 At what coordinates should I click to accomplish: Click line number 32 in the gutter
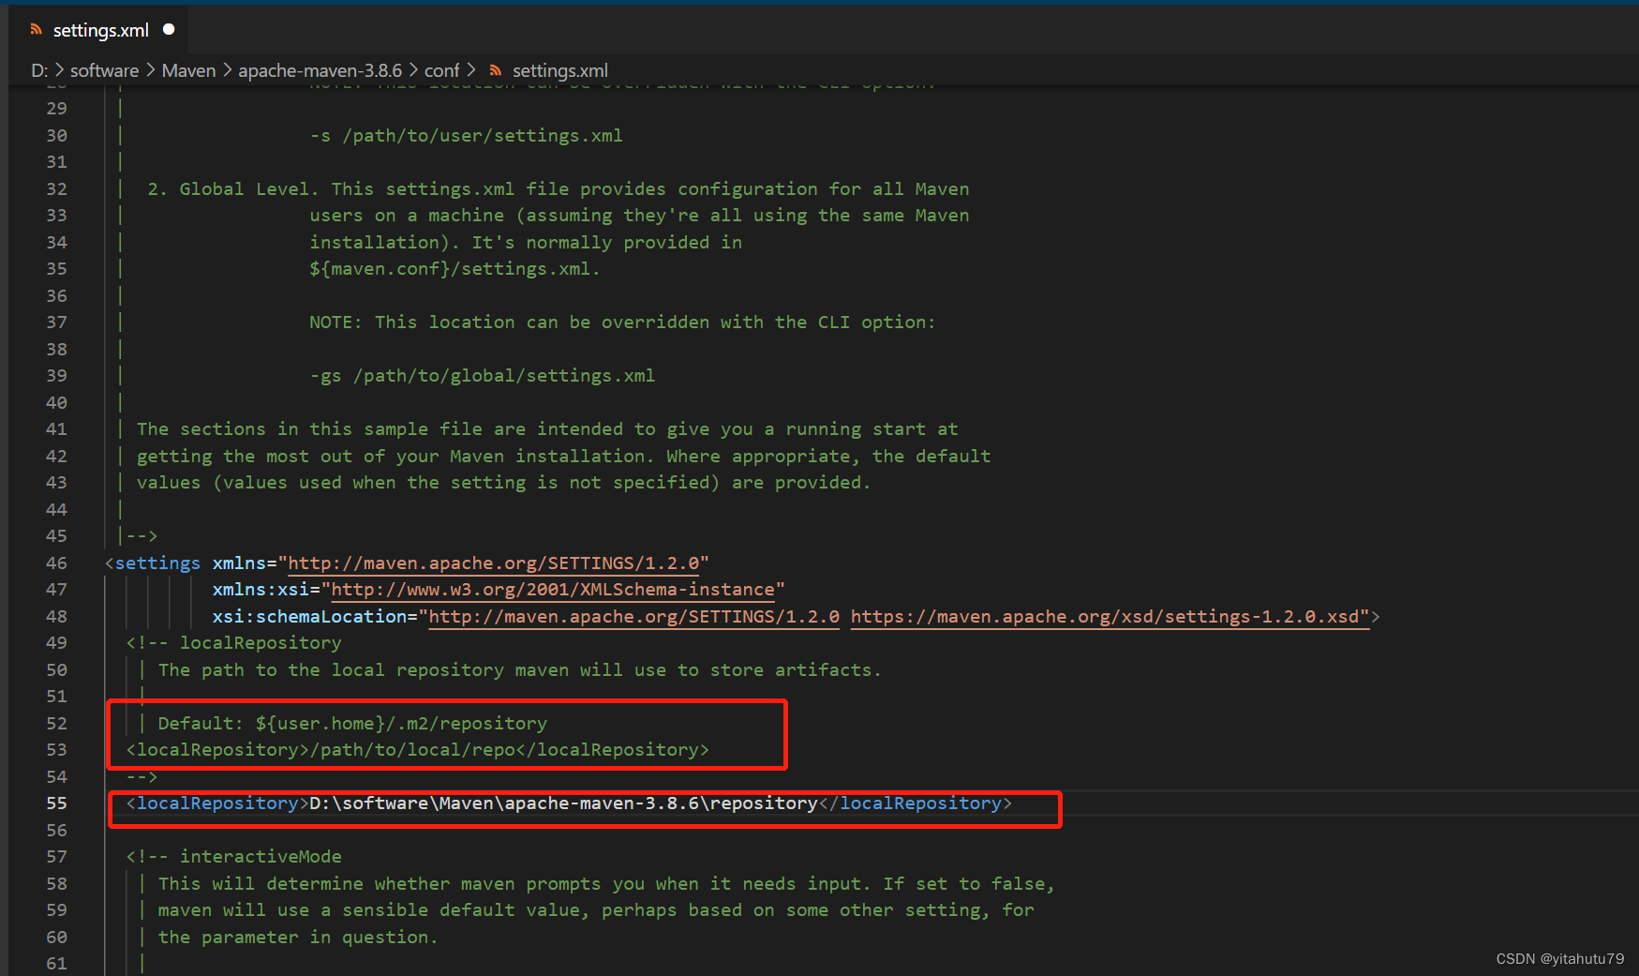click(56, 189)
